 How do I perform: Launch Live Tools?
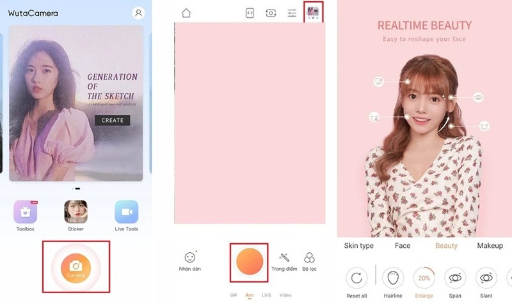pos(126,212)
